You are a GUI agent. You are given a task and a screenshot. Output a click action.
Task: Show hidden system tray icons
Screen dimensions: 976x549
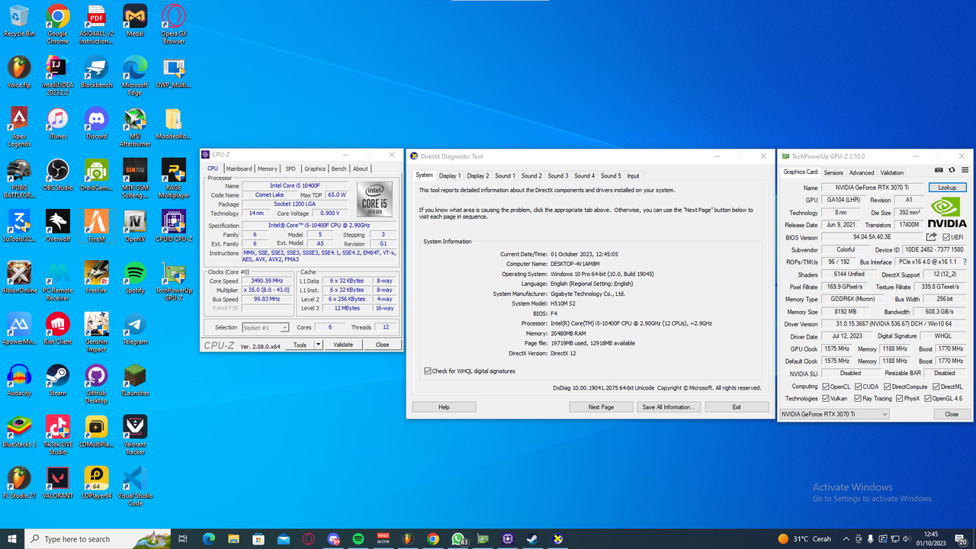[846, 539]
